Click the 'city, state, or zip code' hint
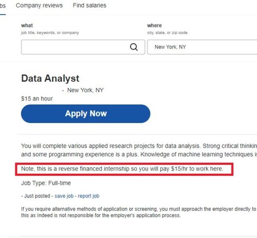The width and height of the screenshot is (257, 238). [x=167, y=33]
